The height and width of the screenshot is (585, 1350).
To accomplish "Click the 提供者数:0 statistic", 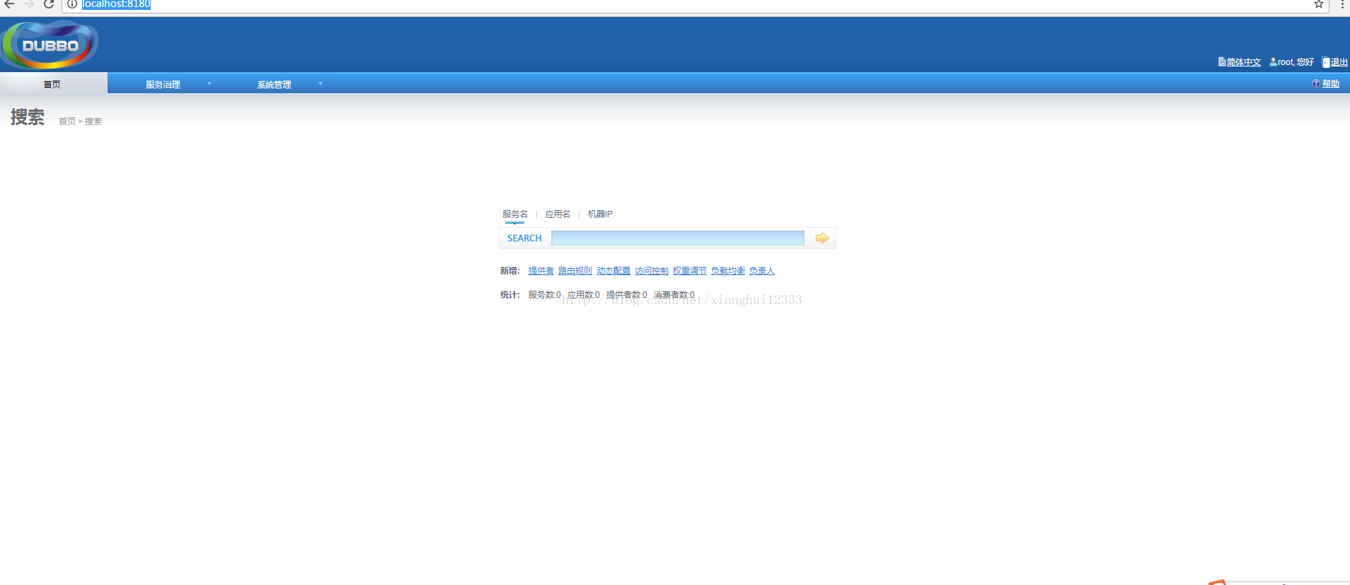I will [x=626, y=295].
